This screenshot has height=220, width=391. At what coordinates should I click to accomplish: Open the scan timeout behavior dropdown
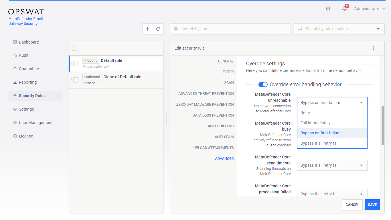332,165
